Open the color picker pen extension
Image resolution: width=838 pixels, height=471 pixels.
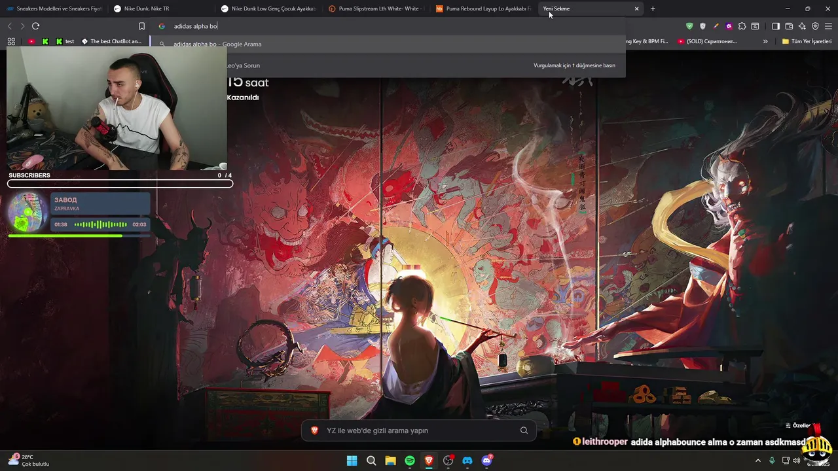pos(716,26)
